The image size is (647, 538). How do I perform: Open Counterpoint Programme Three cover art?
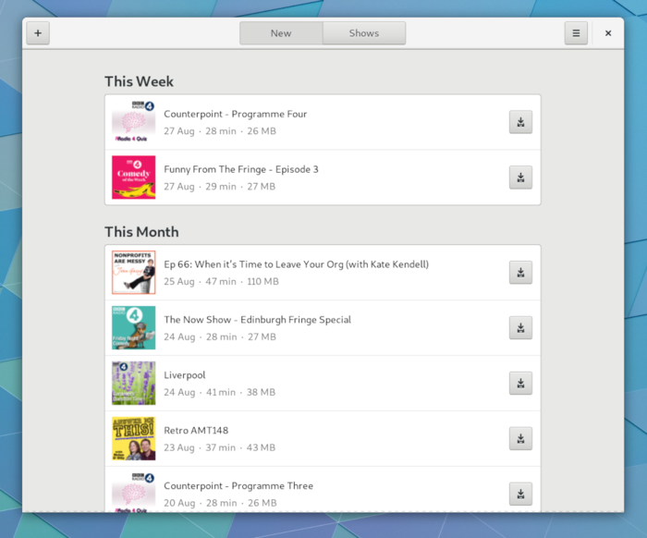134,492
